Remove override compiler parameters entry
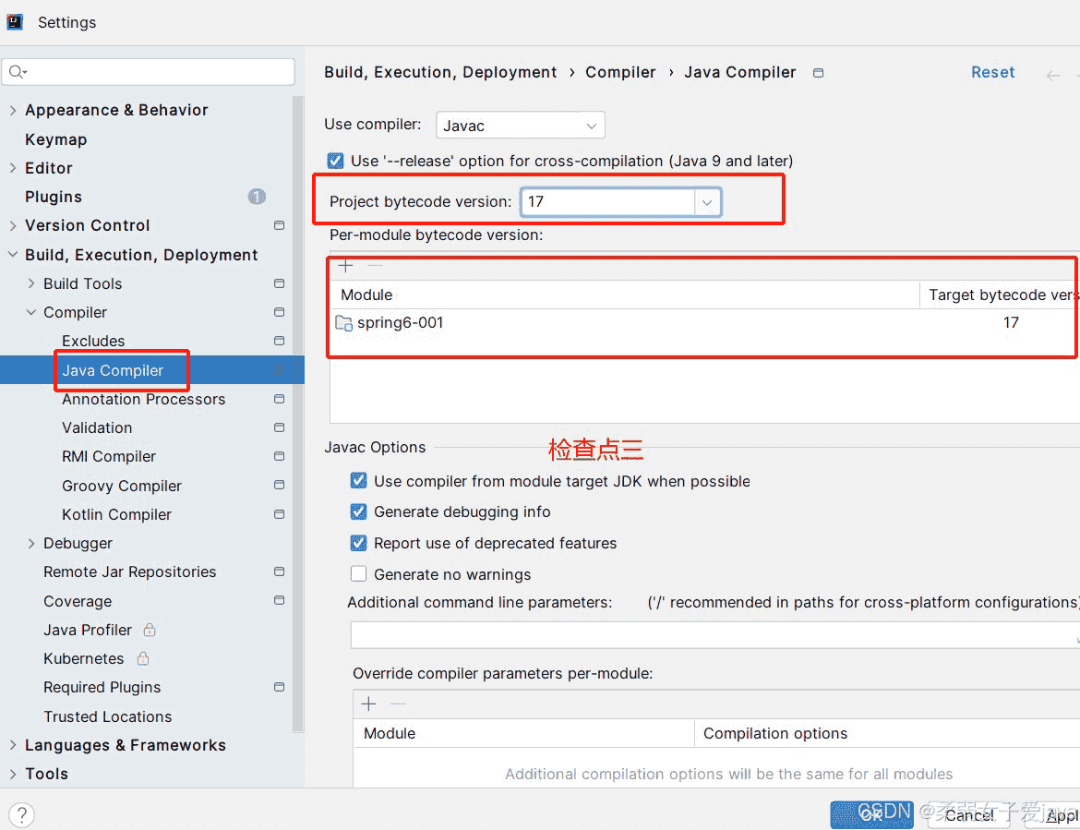The height and width of the screenshot is (830, 1080). 398,704
